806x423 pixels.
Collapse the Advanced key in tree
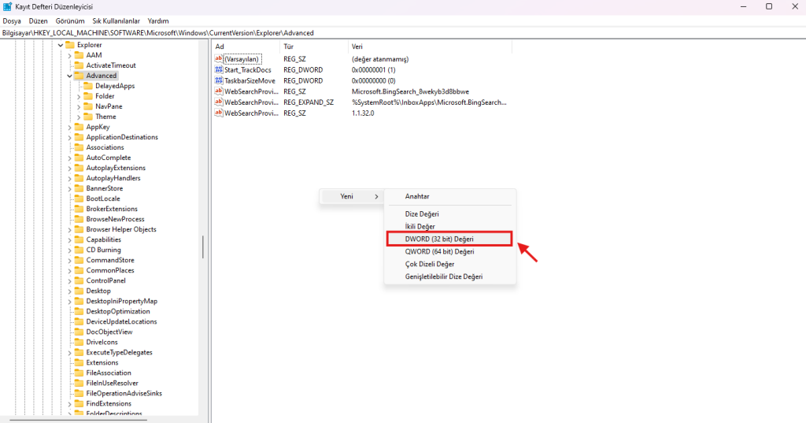pos(69,76)
